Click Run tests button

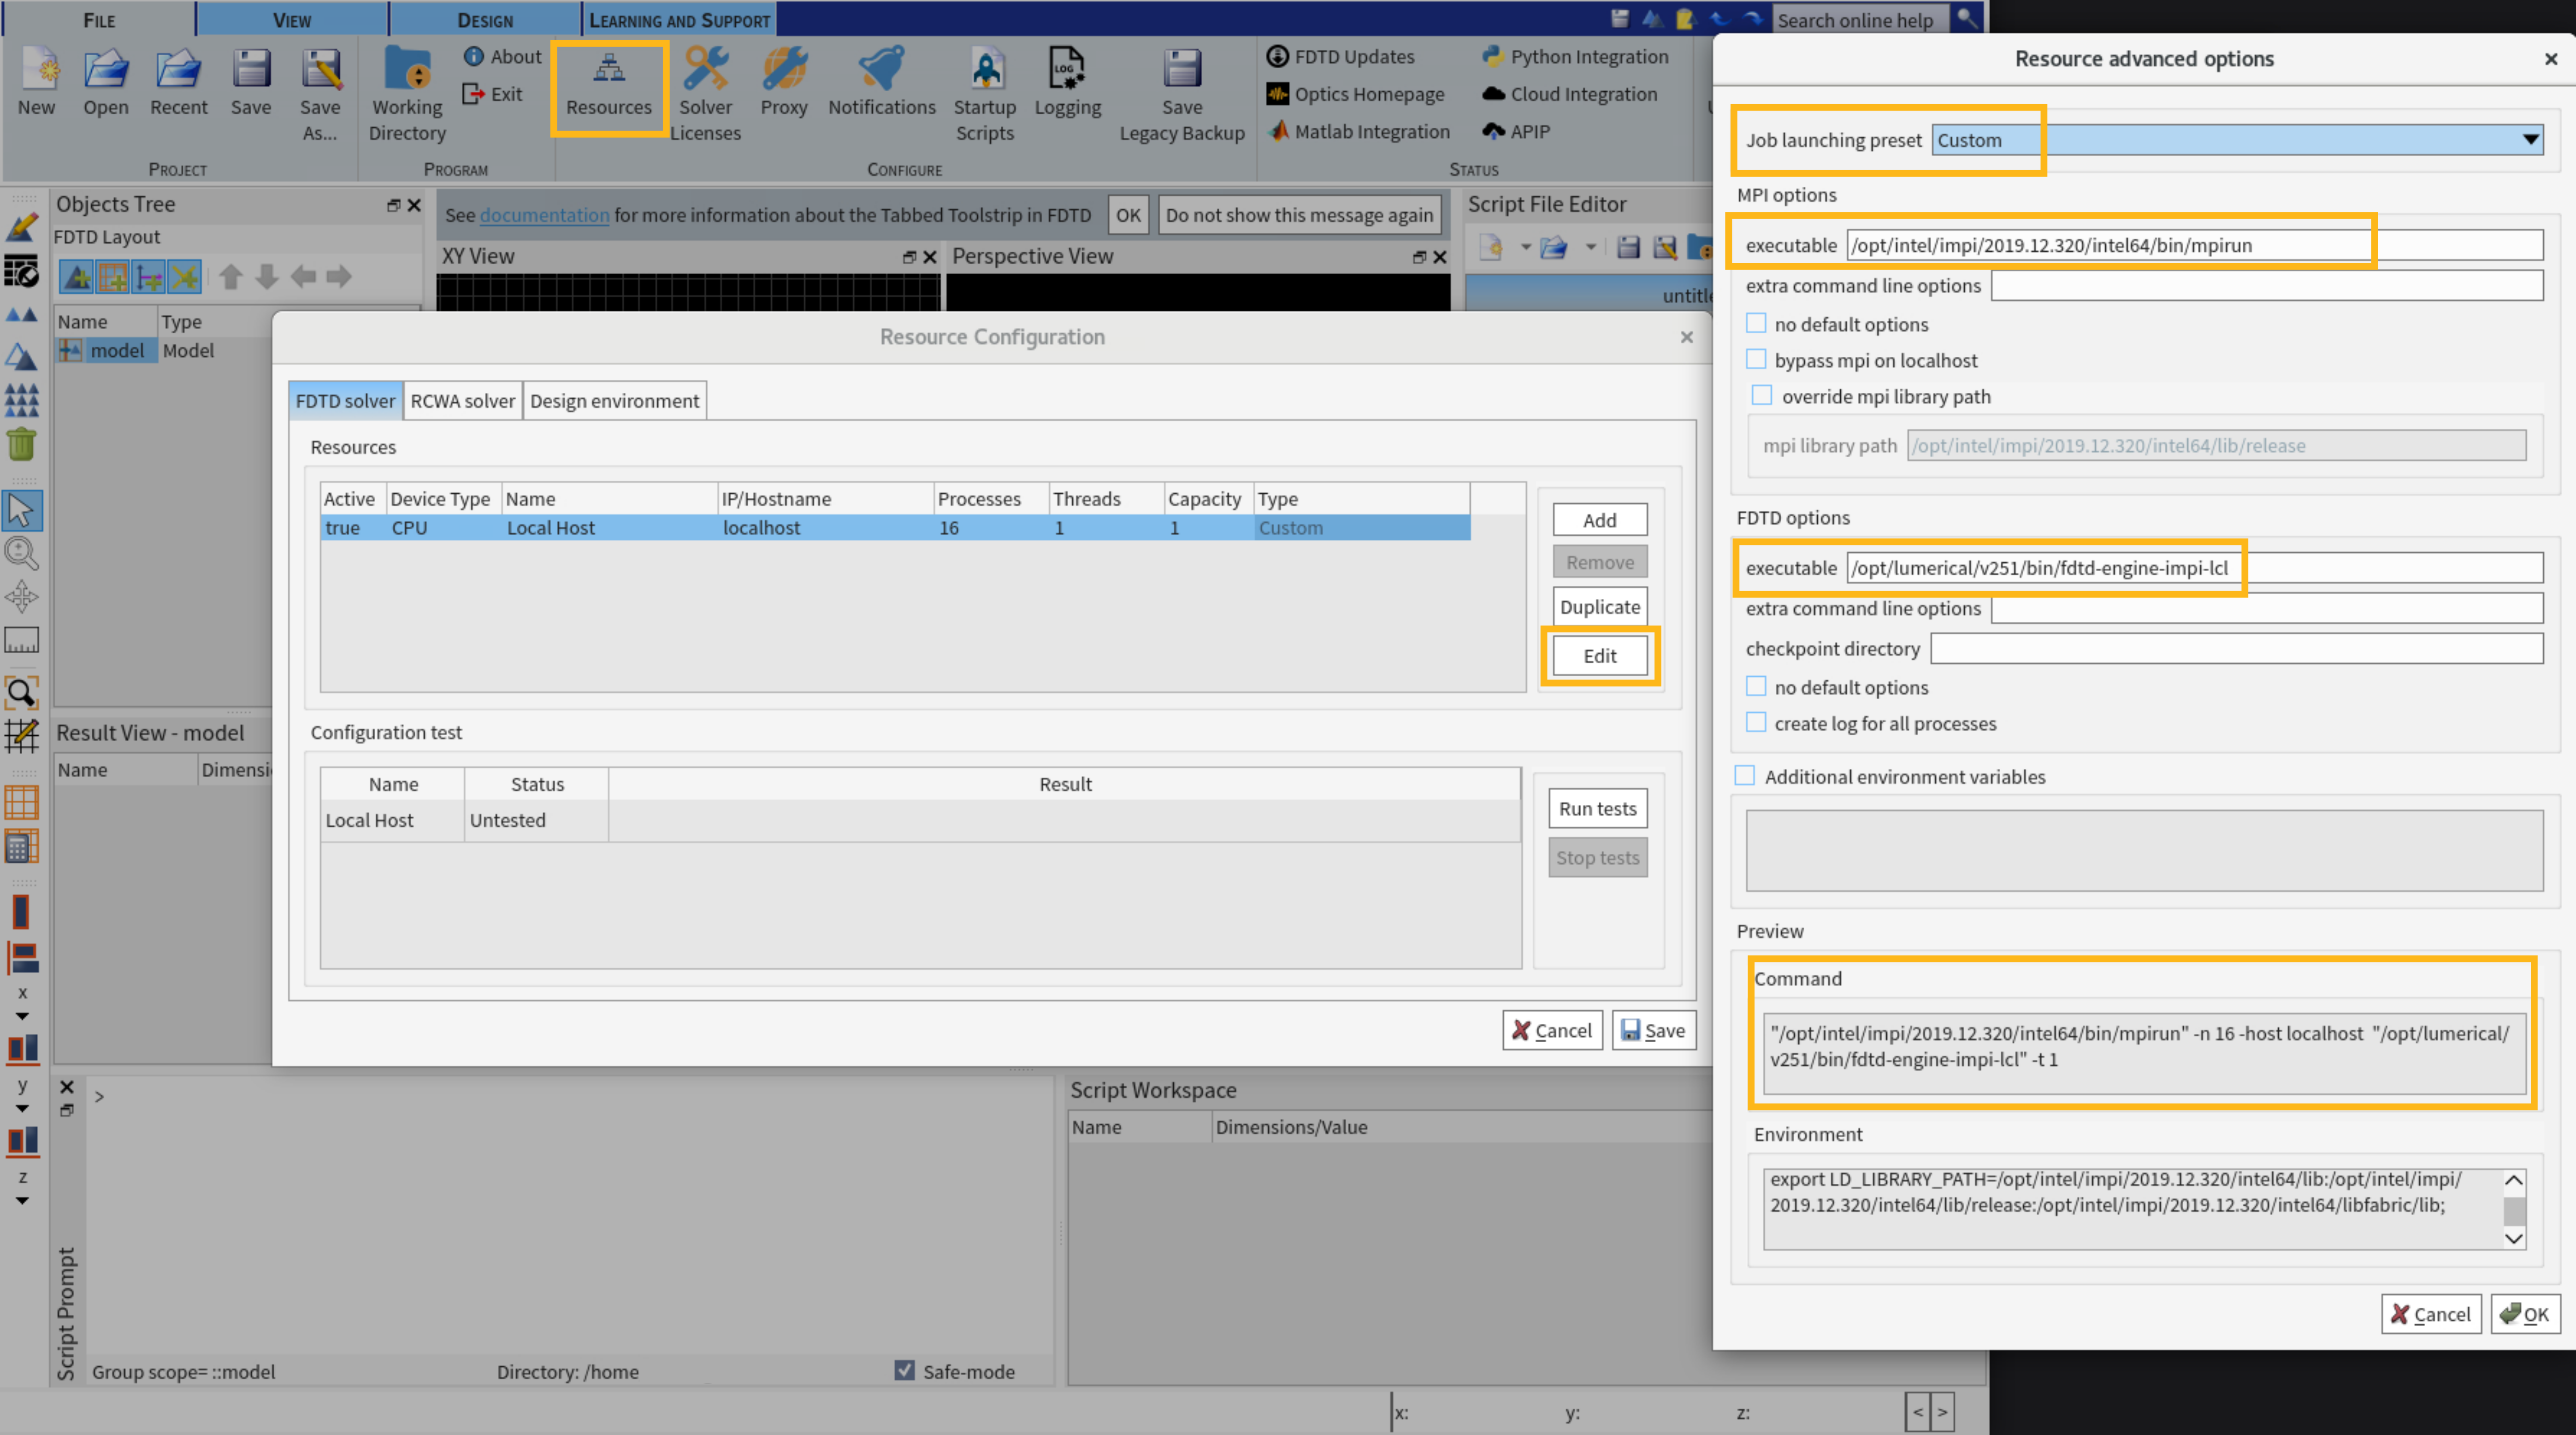pyautogui.click(x=1597, y=809)
